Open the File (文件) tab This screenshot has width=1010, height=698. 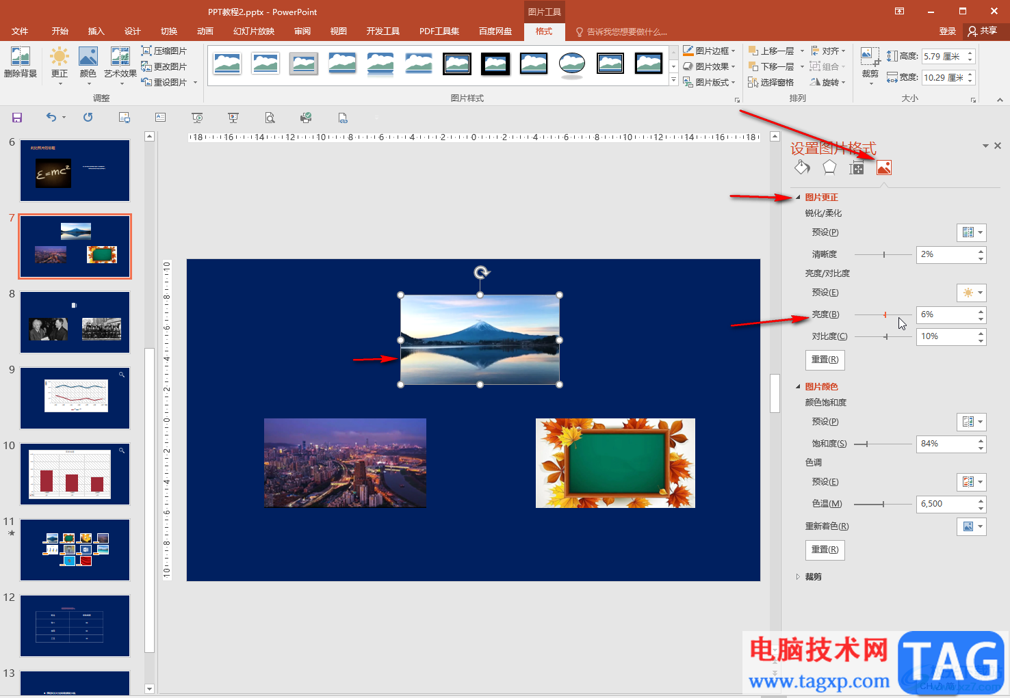tap(21, 31)
